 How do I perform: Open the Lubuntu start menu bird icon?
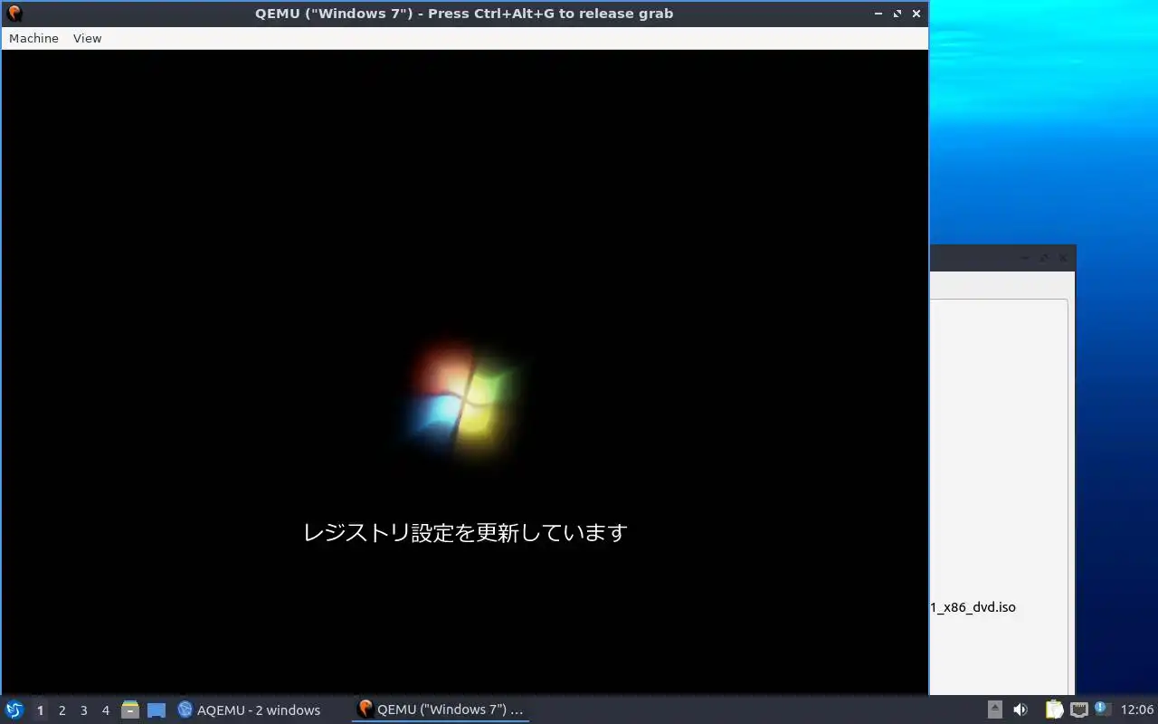(x=14, y=710)
